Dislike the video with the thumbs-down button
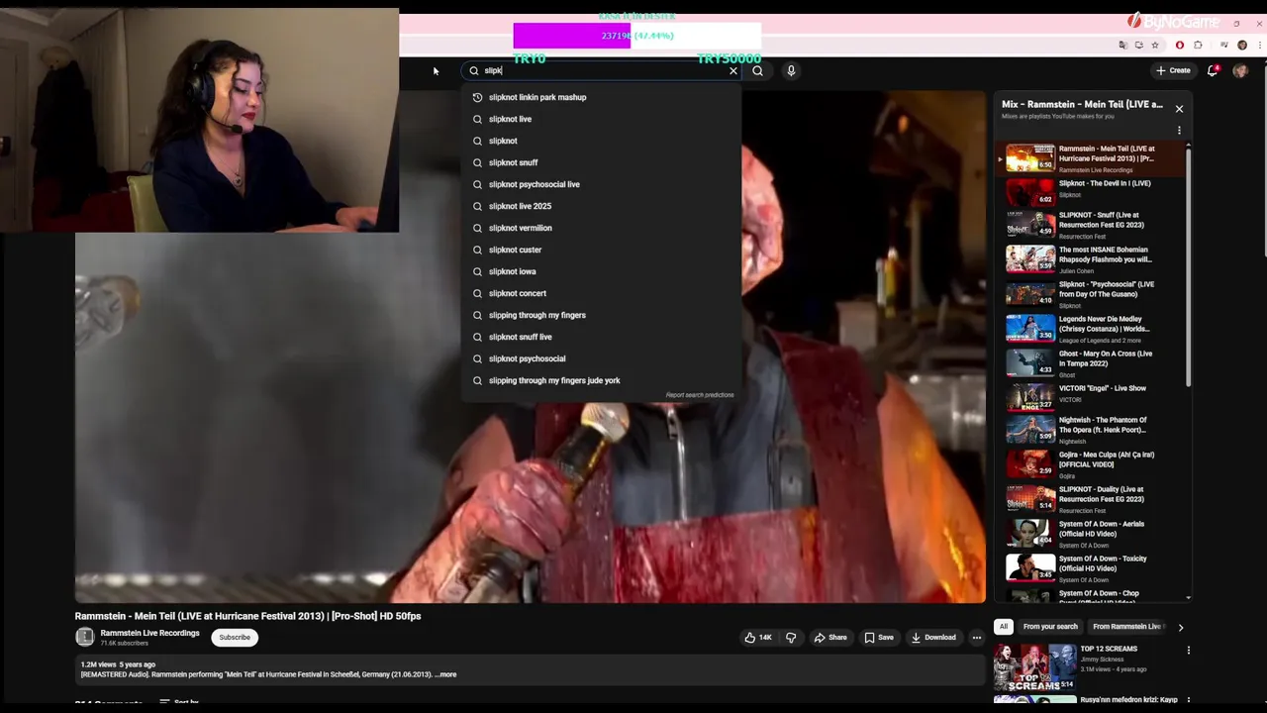Image resolution: width=1267 pixels, height=713 pixels. 791,638
